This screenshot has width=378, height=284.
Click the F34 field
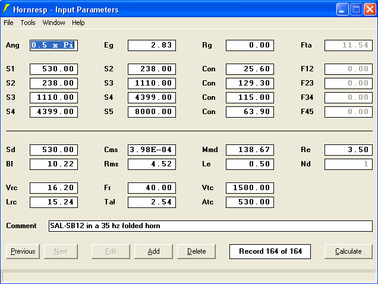(349, 97)
